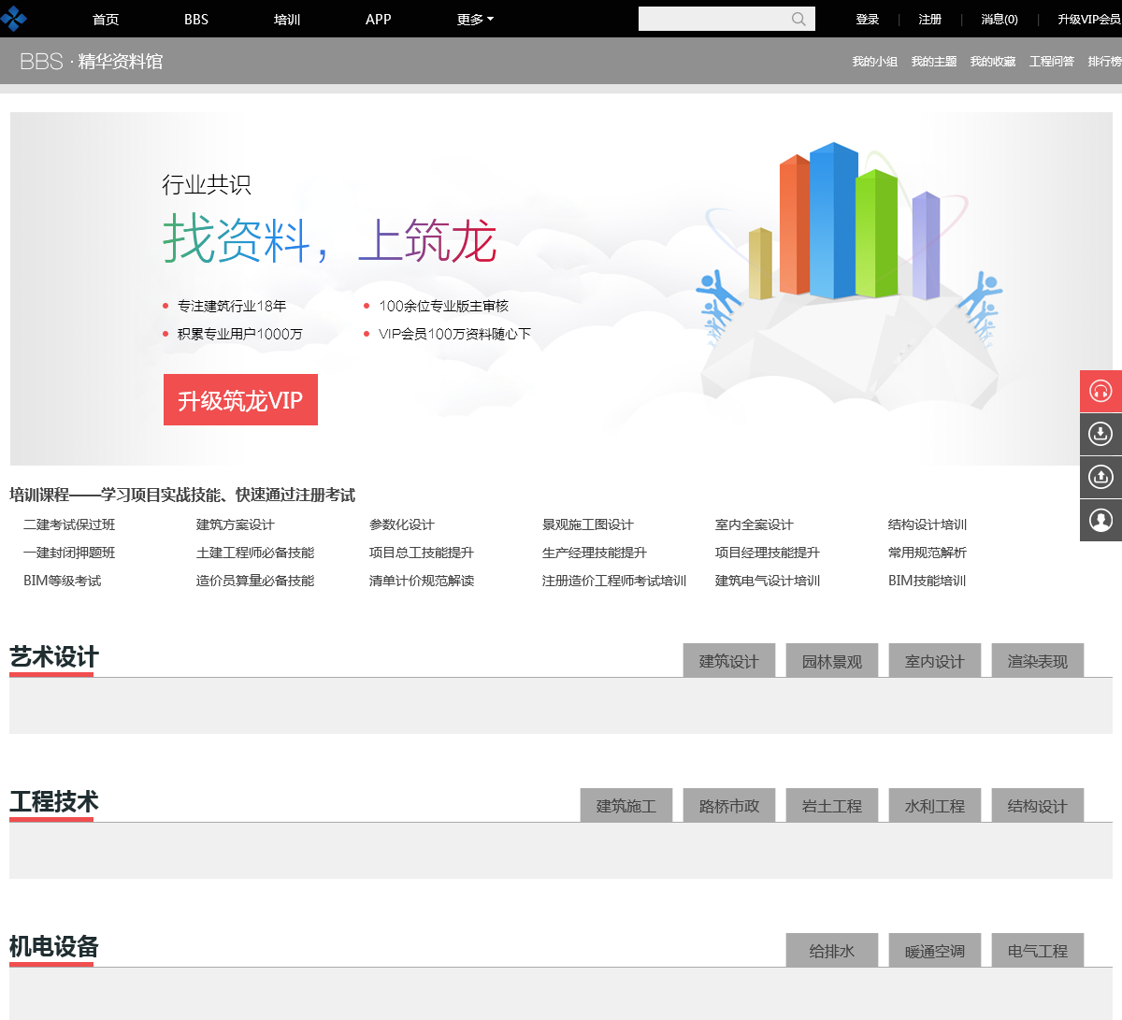Open 室内全案设计 link

755,525
